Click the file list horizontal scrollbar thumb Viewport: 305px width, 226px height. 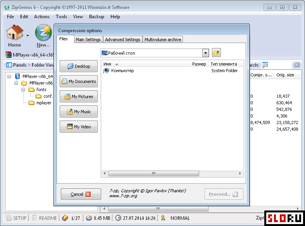pos(154,173)
